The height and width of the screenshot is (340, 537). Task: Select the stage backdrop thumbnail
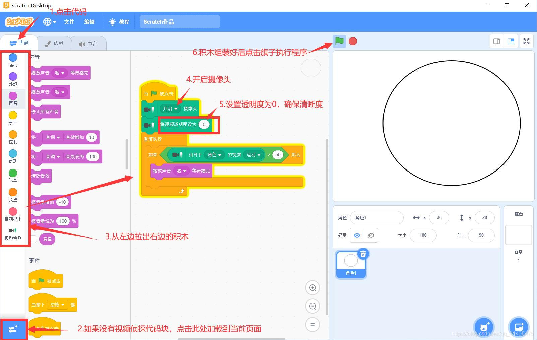[x=518, y=235]
